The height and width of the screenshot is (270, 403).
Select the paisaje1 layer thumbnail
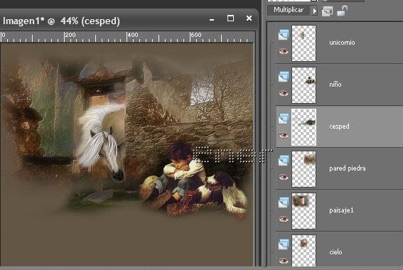pos(303,211)
